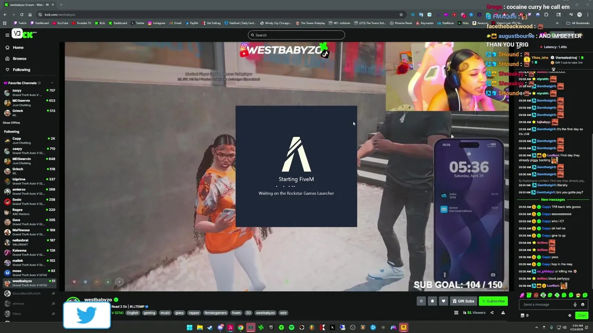Image resolution: width=593 pixels, height=333 pixels.
Task: Share the stream with share icon
Action: pyautogui.click(x=492, y=313)
